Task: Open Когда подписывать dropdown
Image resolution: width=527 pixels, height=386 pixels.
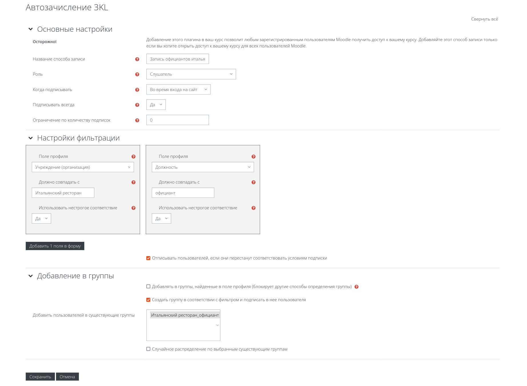Action: 178,89
